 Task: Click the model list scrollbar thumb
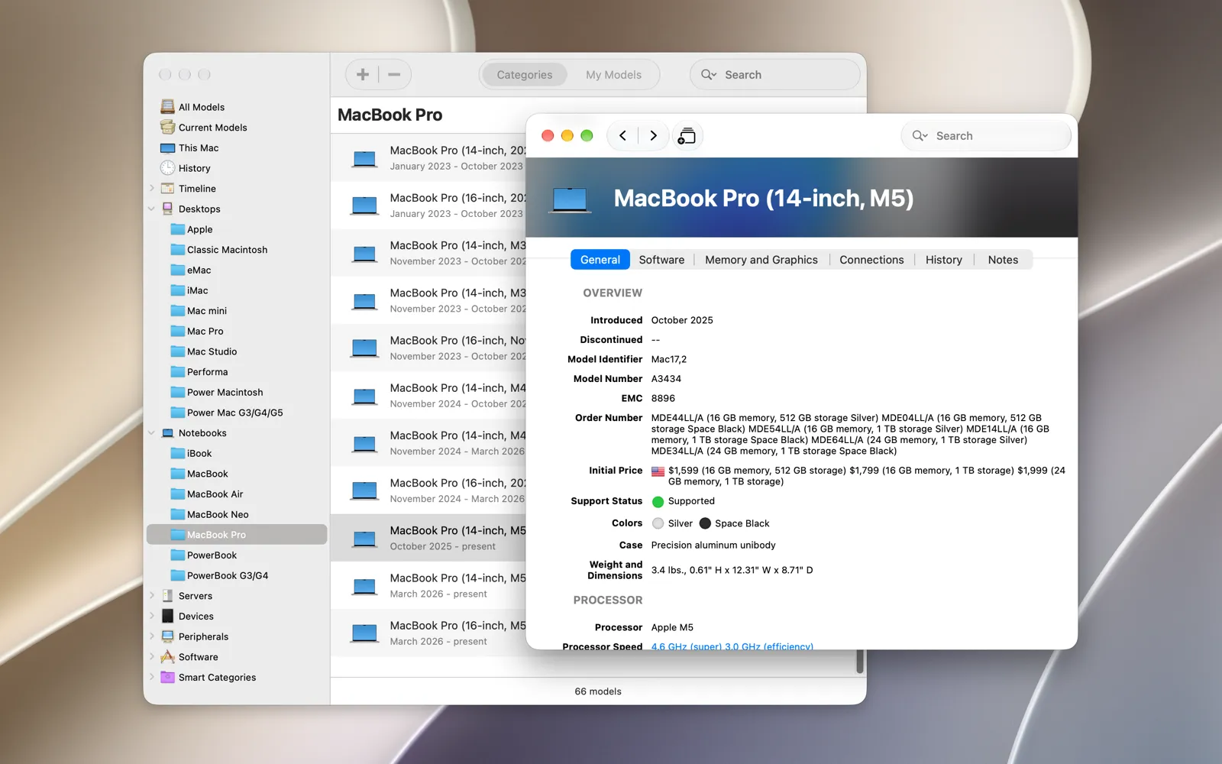[860, 661]
